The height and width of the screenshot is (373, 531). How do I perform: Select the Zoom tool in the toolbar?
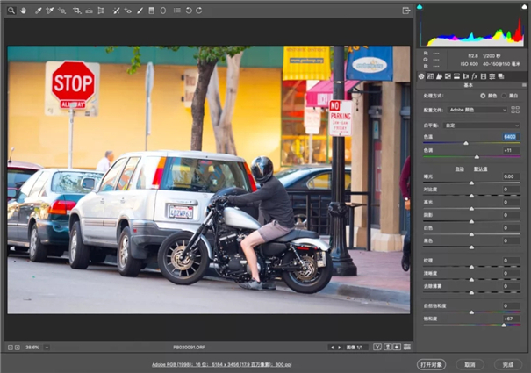point(11,11)
